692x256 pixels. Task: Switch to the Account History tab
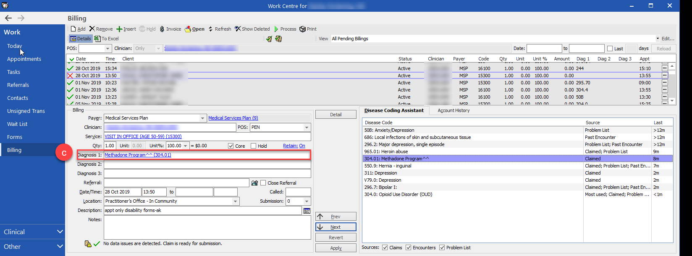click(x=453, y=111)
